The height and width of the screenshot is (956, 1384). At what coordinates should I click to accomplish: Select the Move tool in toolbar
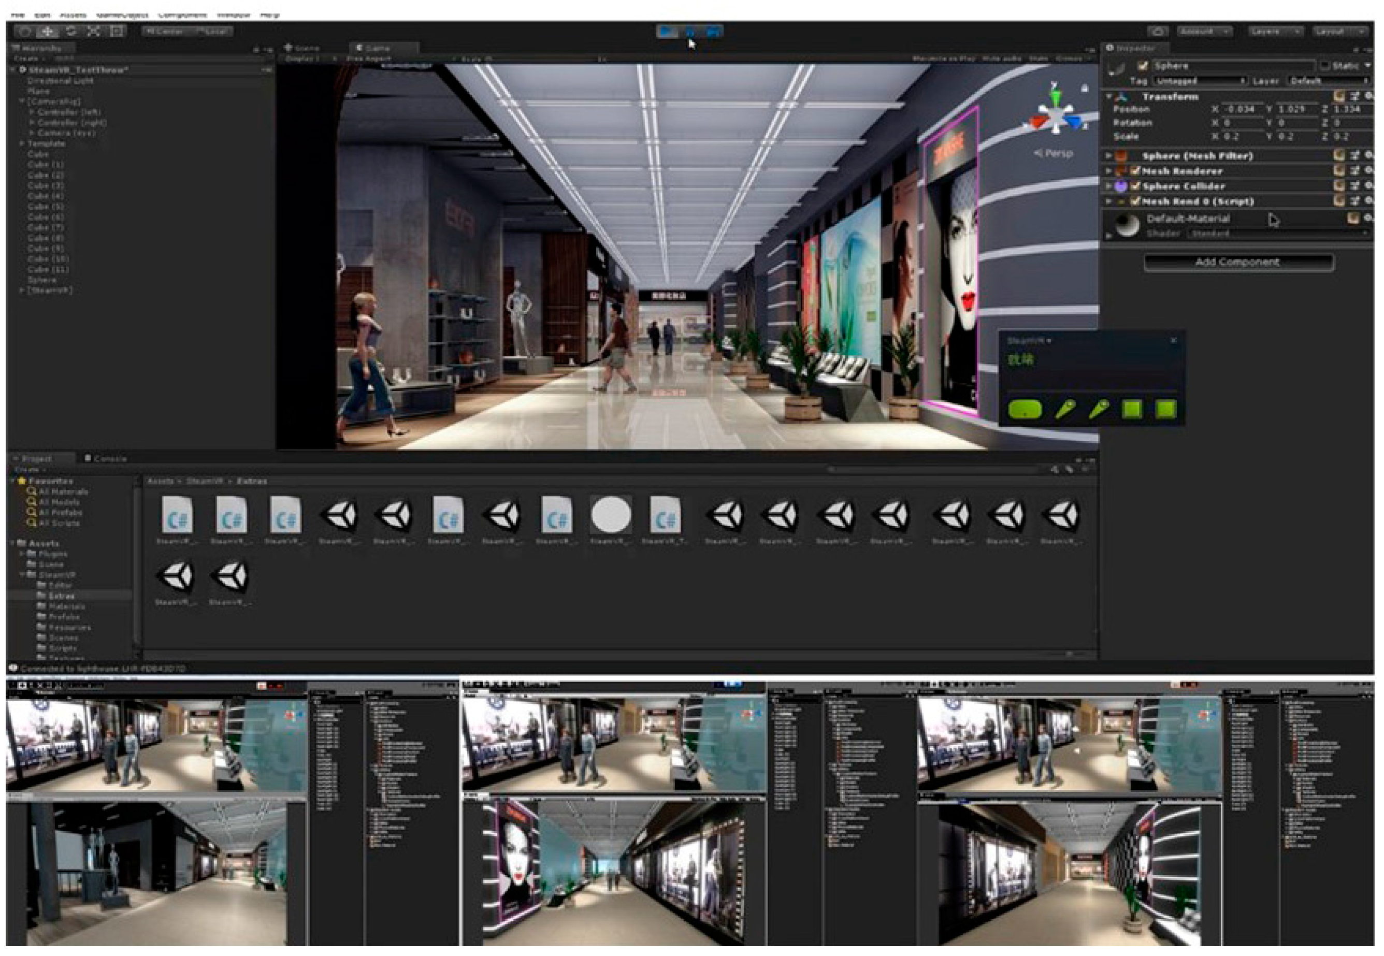(x=48, y=31)
